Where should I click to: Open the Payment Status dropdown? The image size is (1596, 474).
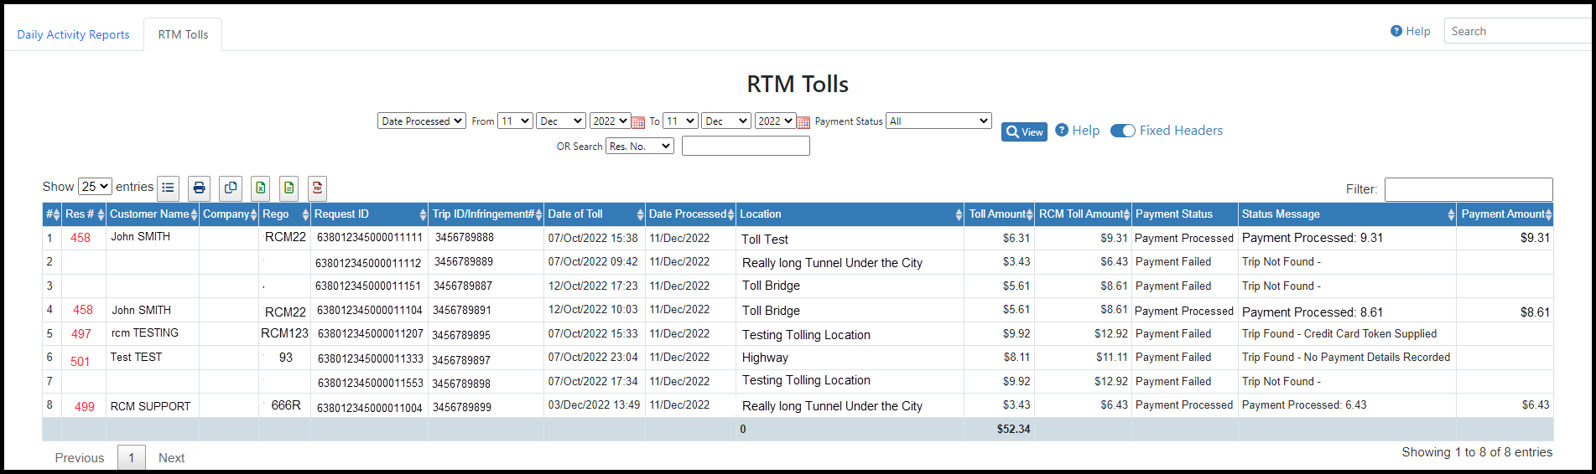point(938,121)
